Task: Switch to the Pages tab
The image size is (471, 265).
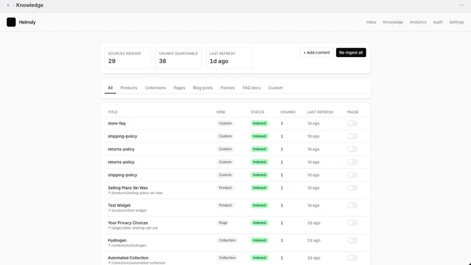Action: pyautogui.click(x=180, y=88)
